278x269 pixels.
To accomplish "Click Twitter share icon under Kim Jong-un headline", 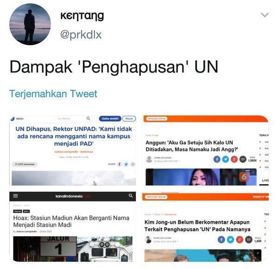I will coord(230,240).
